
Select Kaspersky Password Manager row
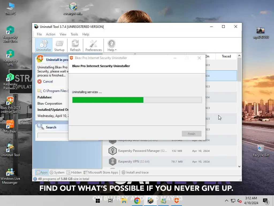coord(169,151)
